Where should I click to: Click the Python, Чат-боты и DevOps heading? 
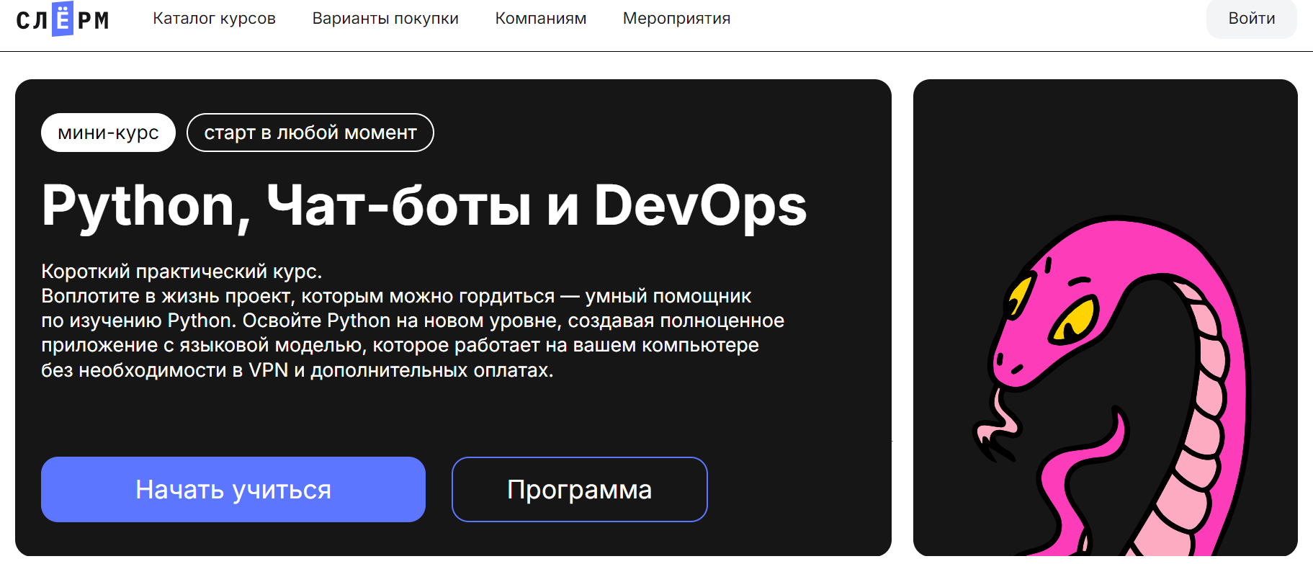424,207
